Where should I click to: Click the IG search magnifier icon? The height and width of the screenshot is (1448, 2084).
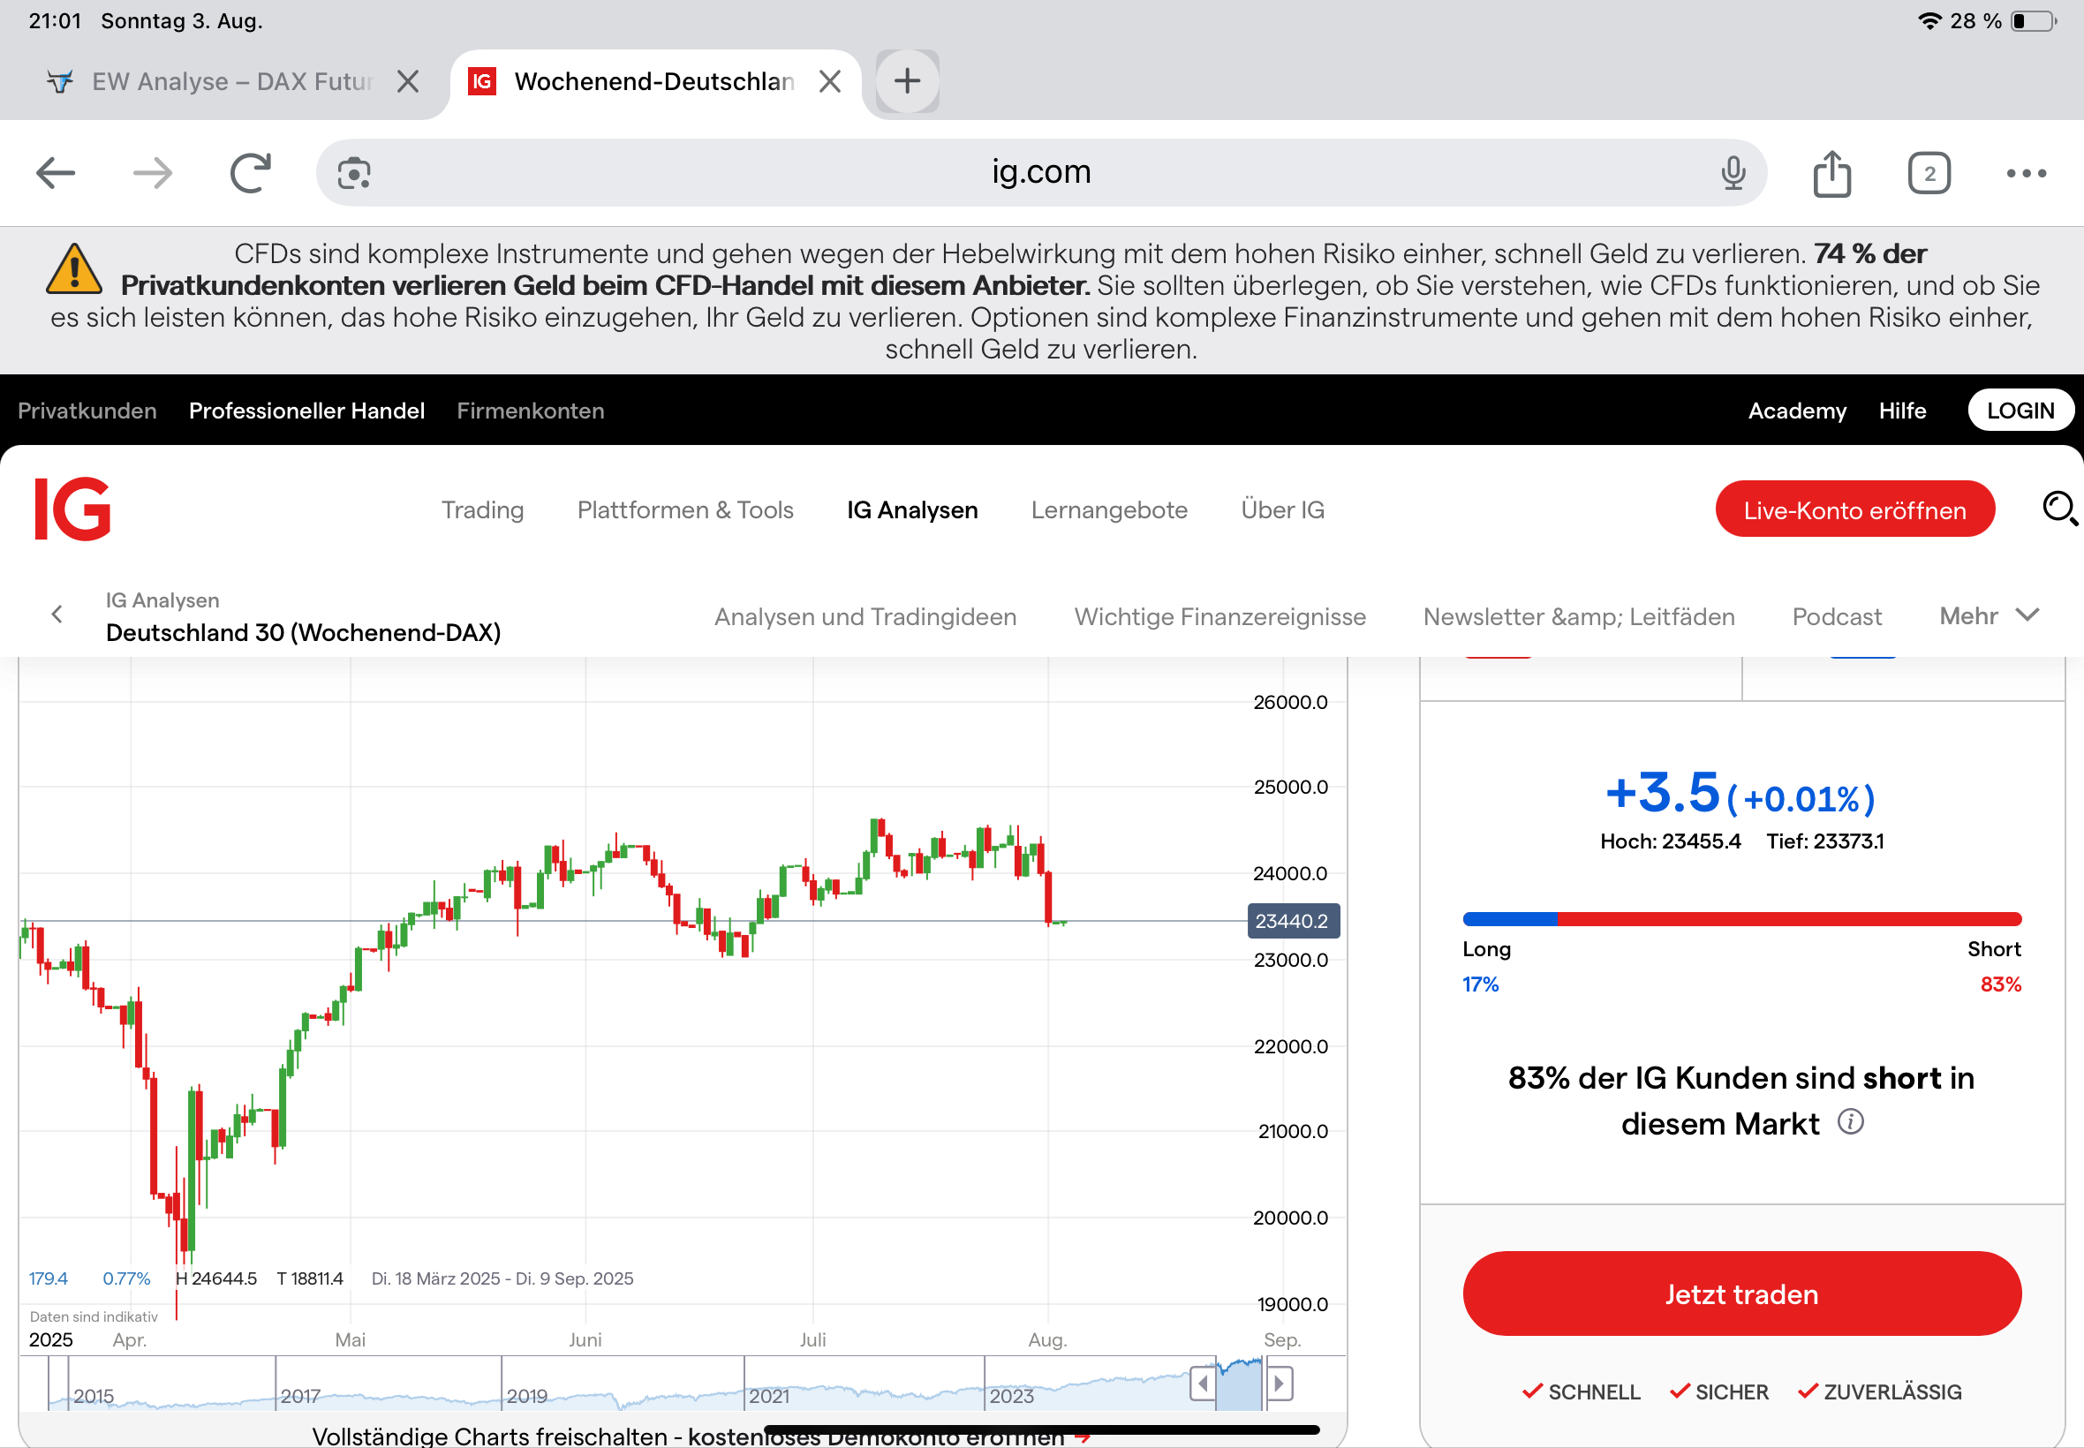coord(2058,509)
